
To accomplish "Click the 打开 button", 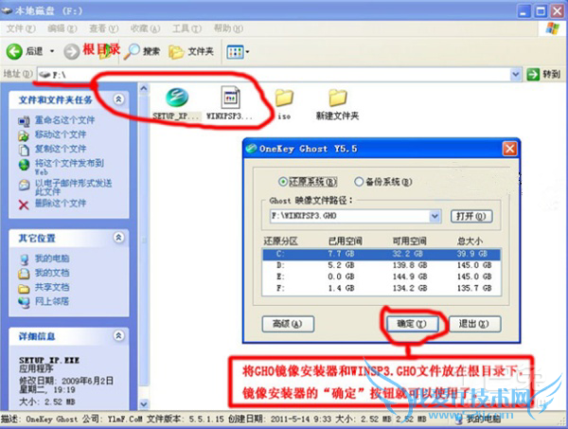I will (470, 216).
